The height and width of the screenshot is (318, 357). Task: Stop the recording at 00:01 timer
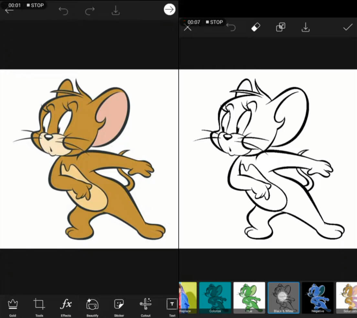pos(35,5)
